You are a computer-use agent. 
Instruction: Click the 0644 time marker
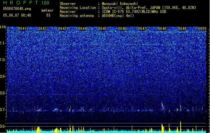tap(82, 29)
